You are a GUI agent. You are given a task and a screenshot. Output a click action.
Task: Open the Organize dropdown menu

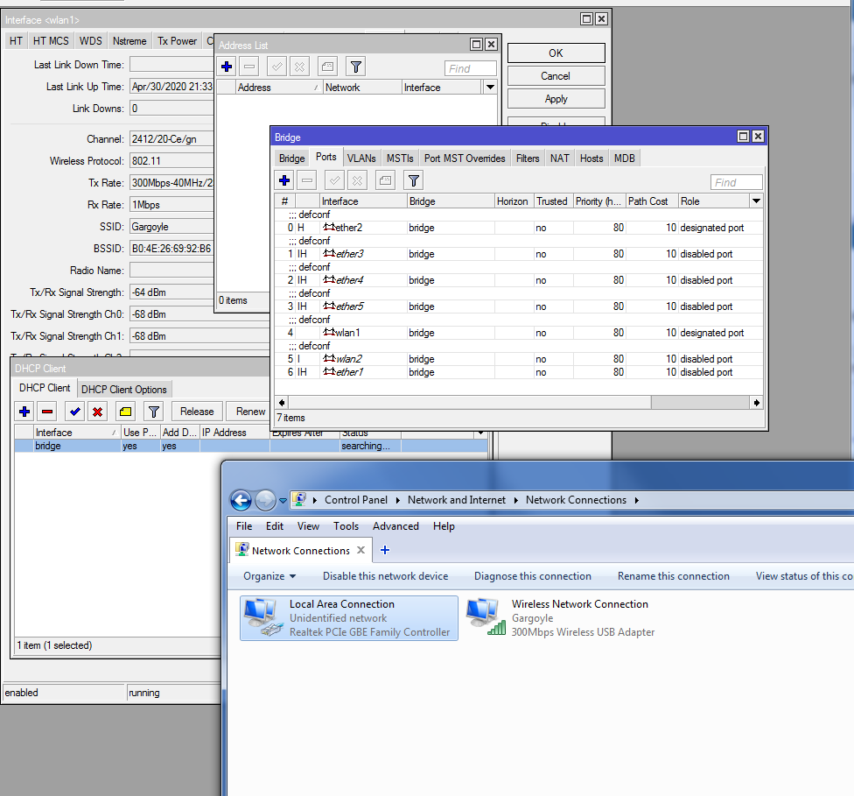coord(269,576)
